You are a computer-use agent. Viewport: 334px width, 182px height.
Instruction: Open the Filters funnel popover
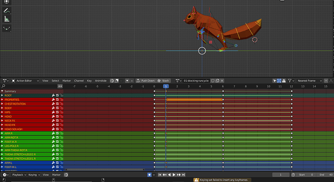click(x=291, y=81)
